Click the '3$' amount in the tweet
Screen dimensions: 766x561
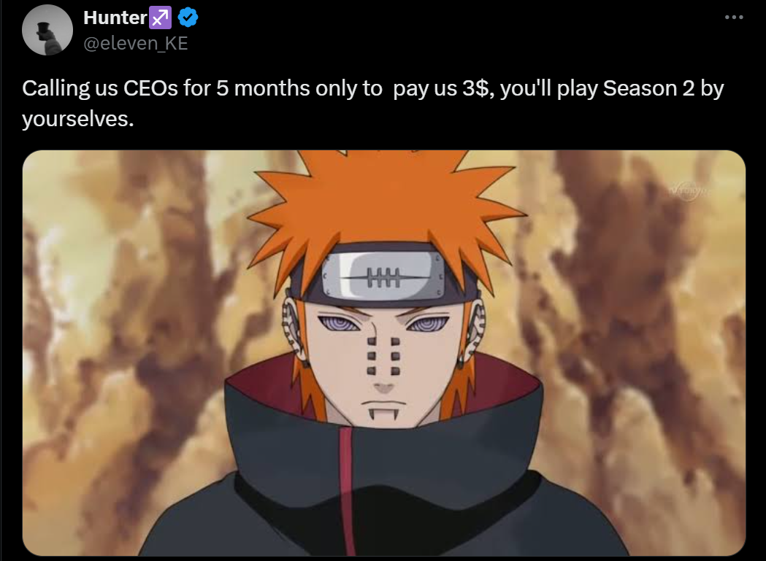tap(477, 88)
